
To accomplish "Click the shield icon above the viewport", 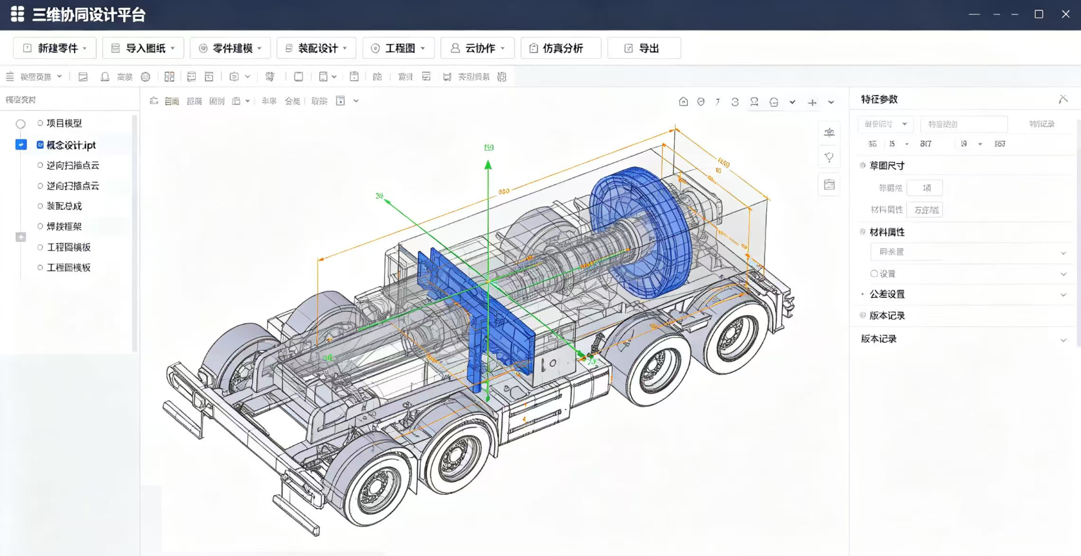I will point(701,102).
